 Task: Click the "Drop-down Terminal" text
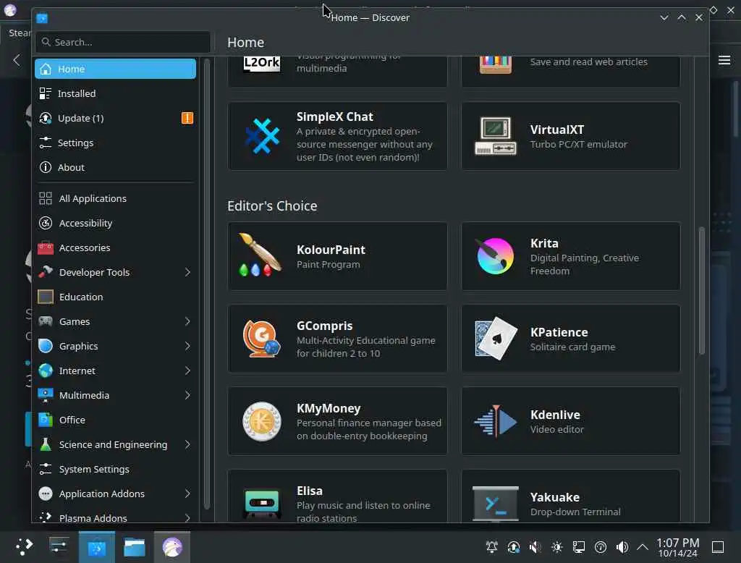[x=575, y=512]
